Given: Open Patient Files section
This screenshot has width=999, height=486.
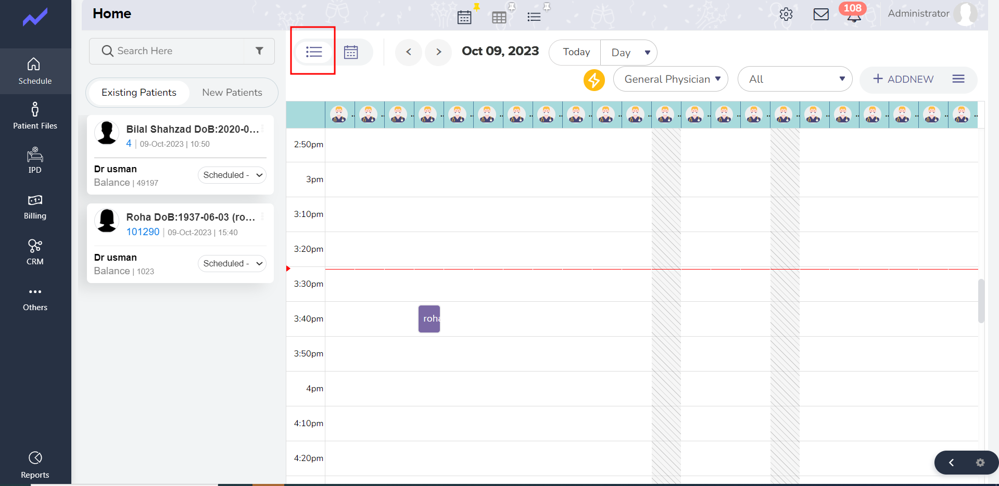Looking at the screenshot, I should 35,116.
